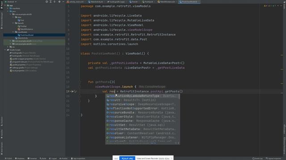Hide the project panel with minus icon

(x=63, y=2)
